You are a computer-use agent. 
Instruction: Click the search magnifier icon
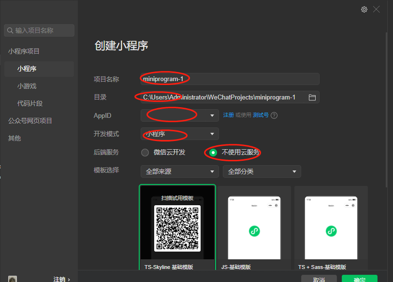[x=10, y=30]
